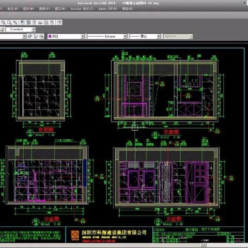
Task: Select the Zoom Window tool
Action: coord(9,22)
